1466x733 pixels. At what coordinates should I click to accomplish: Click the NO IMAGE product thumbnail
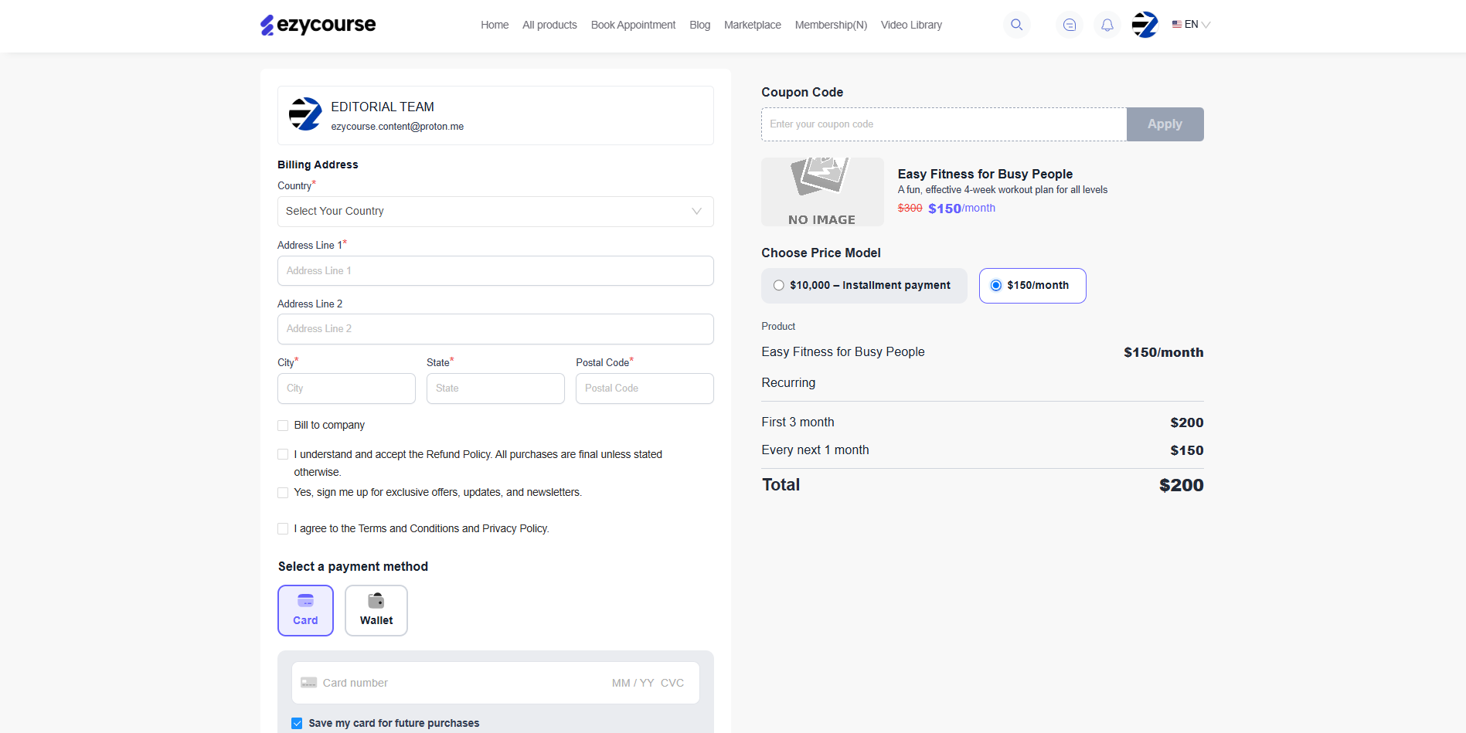coord(822,192)
